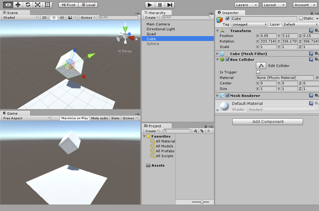Click the Pause button

160,5
